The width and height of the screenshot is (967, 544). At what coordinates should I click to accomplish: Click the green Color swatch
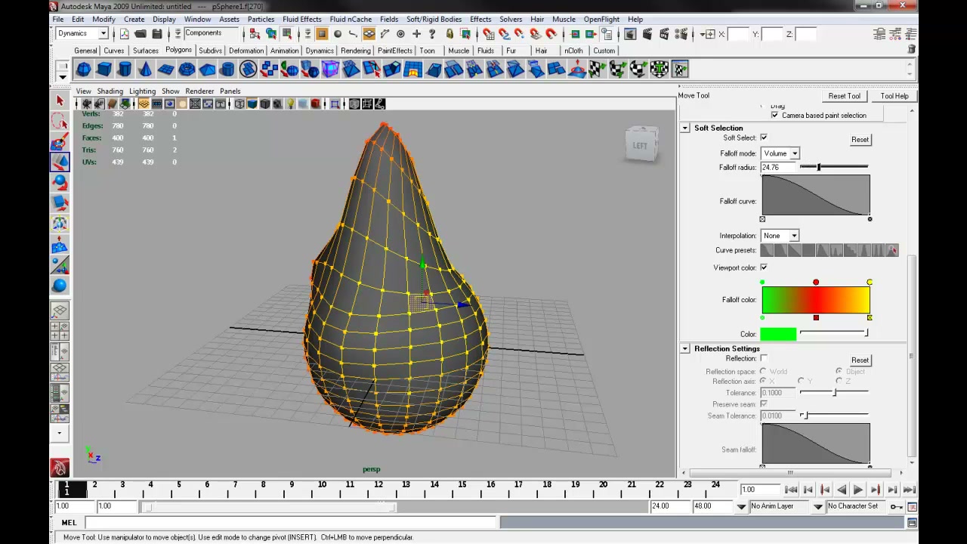[778, 334]
